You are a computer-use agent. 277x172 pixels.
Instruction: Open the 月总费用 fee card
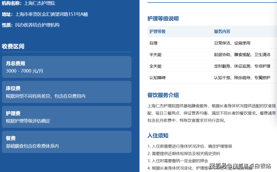pyautogui.click(x=67, y=67)
